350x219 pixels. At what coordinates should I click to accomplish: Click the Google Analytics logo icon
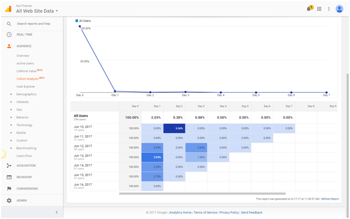tap(8, 9)
